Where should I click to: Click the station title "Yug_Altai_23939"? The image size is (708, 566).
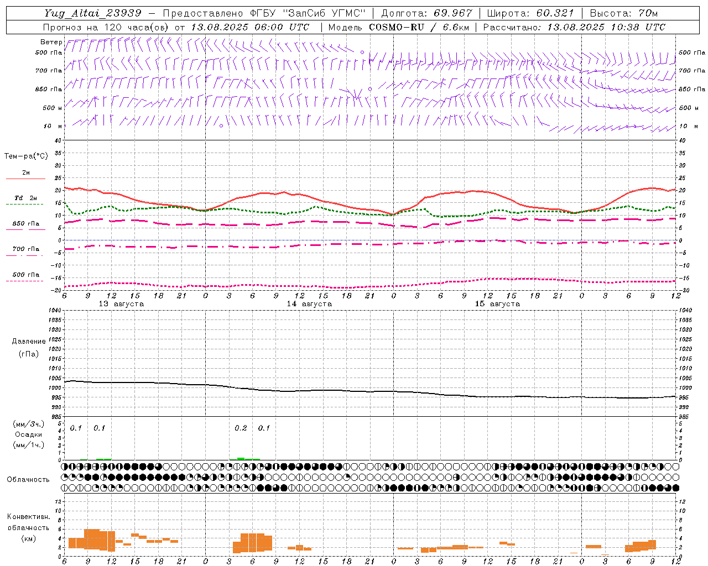(x=92, y=13)
